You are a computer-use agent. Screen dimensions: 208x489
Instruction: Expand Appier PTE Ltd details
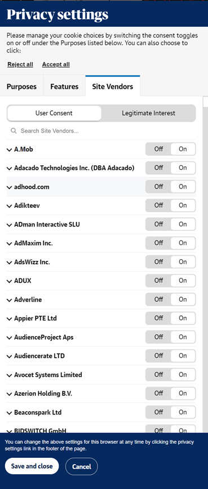click(x=10, y=319)
